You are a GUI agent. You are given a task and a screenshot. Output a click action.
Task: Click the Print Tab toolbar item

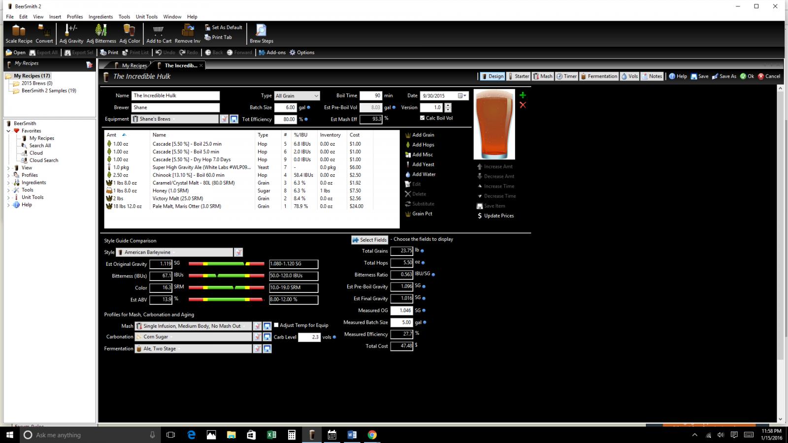218,37
